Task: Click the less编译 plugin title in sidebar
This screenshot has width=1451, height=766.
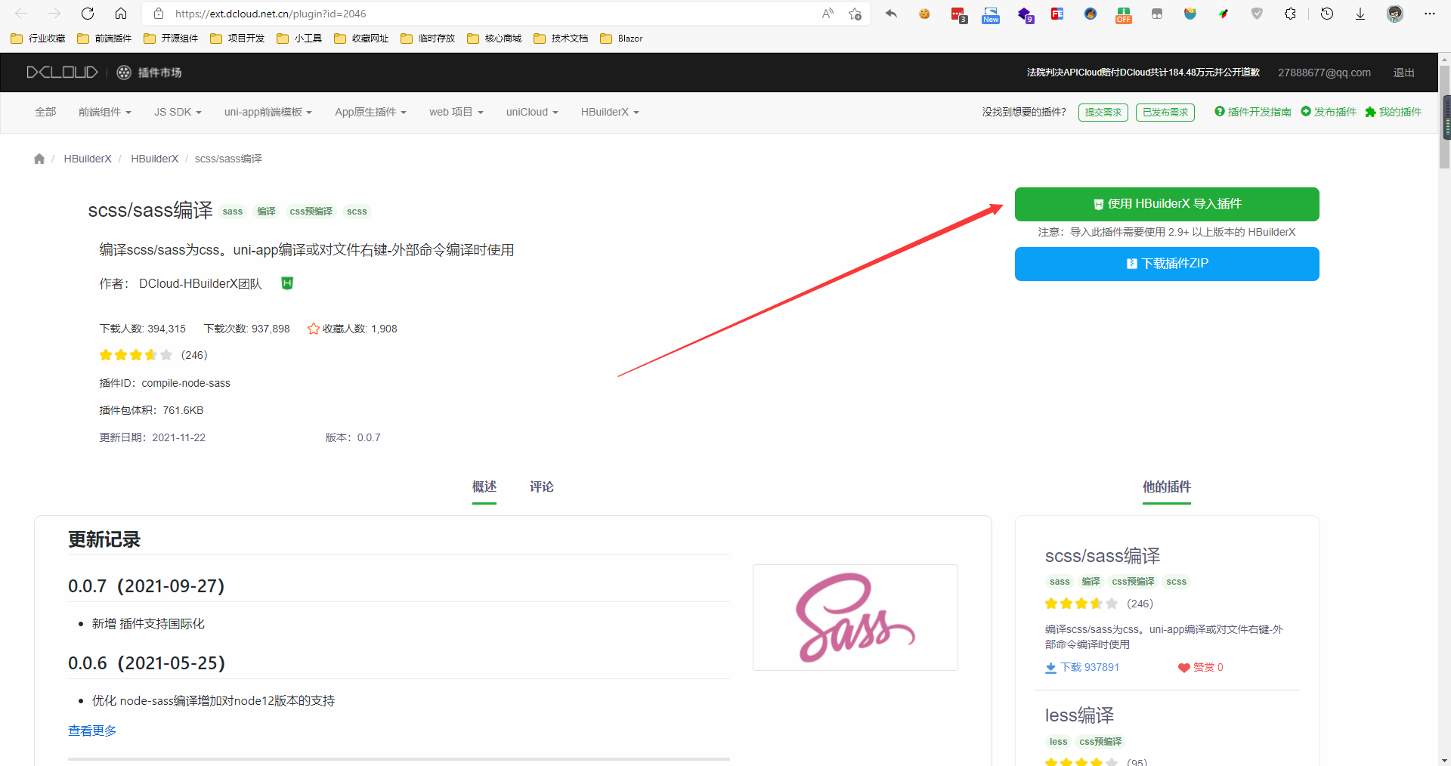Action: click(1079, 715)
